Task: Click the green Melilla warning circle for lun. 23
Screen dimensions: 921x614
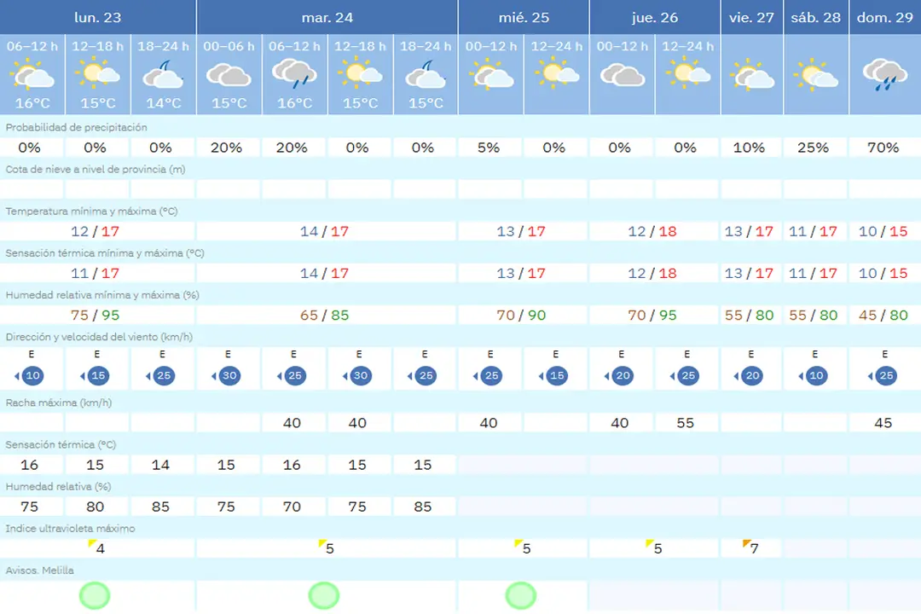Action: tap(95, 595)
